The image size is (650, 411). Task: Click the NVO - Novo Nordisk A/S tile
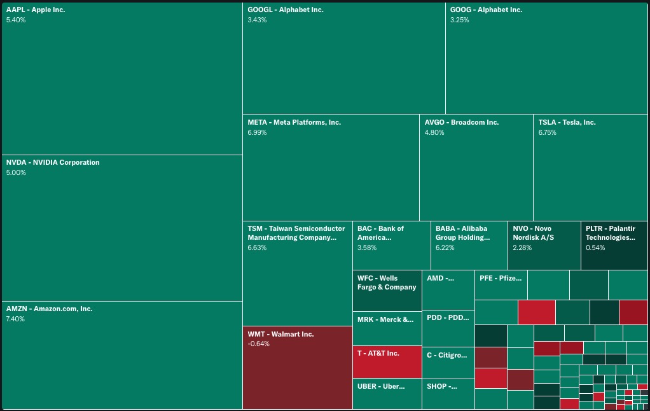[x=544, y=246]
